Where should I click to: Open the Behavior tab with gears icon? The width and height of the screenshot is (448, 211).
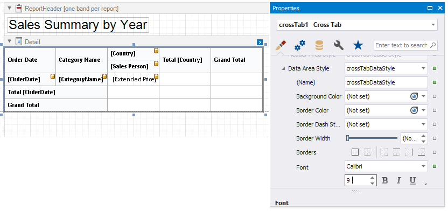(300, 45)
